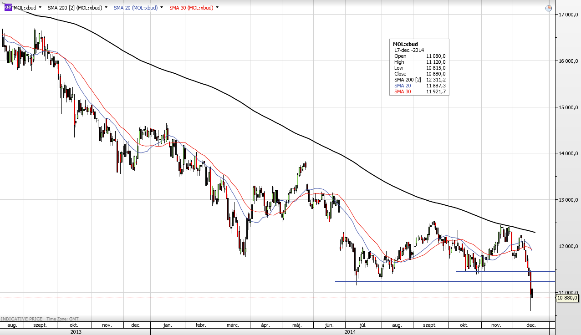Click the clock icon at top right
The image size is (581, 335).
click(549, 8)
